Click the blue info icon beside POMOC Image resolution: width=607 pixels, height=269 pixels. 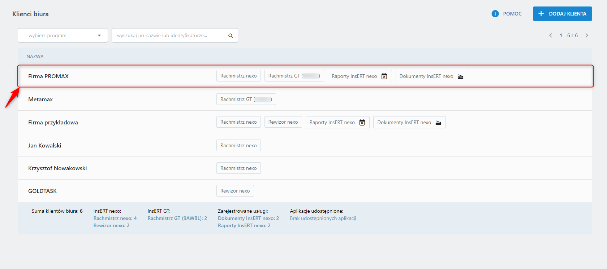tap(495, 14)
